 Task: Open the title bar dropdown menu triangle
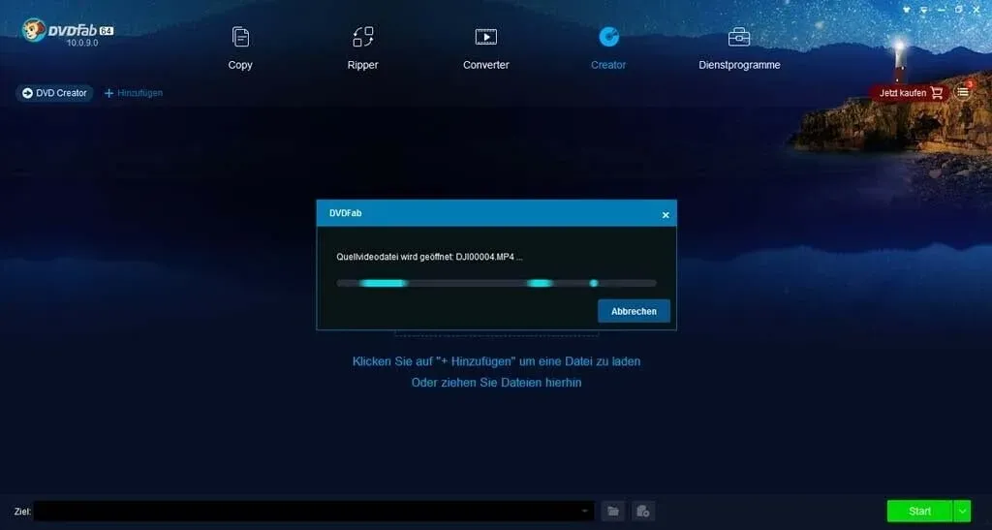coord(924,10)
